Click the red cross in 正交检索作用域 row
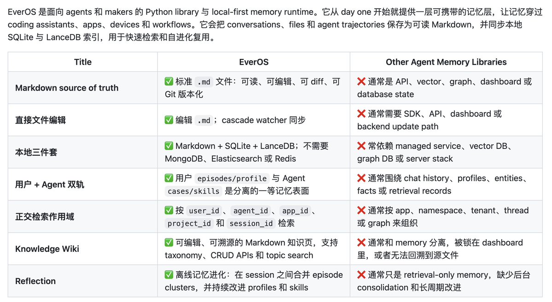Screen dimensions: 552x302 (x=361, y=211)
